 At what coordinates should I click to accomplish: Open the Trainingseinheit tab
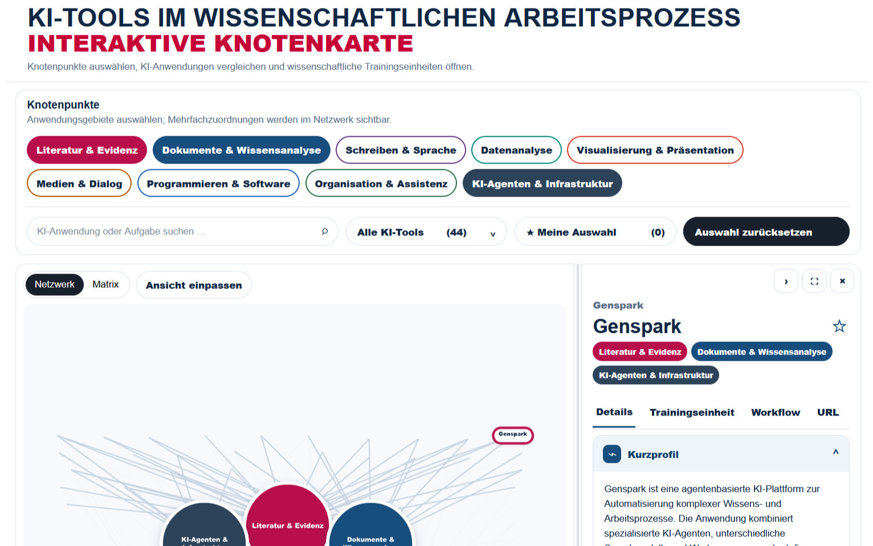pyautogui.click(x=692, y=412)
